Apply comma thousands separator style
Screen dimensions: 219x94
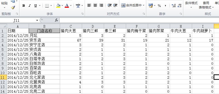tap(165, 6)
